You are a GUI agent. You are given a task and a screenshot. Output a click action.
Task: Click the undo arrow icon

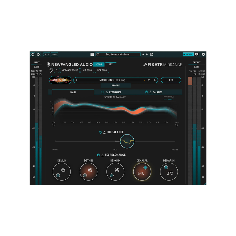[x=33, y=54]
